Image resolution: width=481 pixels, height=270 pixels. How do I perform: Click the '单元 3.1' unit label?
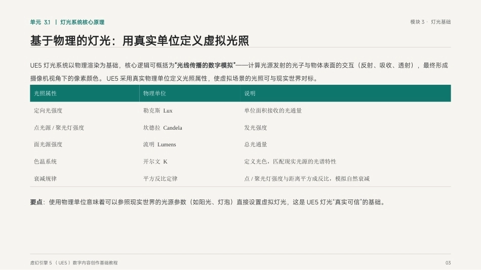coord(40,22)
